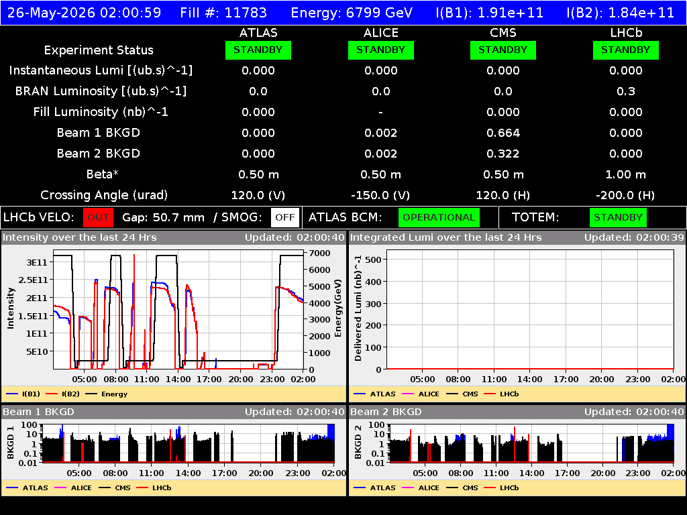The image size is (687, 515).
Task: Click LHCb Beta* value 1.00 m
Action: pyautogui.click(x=626, y=174)
